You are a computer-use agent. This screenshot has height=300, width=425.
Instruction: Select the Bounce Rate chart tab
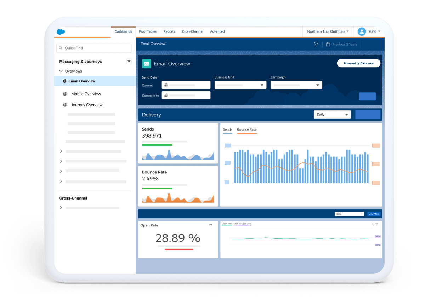[246, 130]
